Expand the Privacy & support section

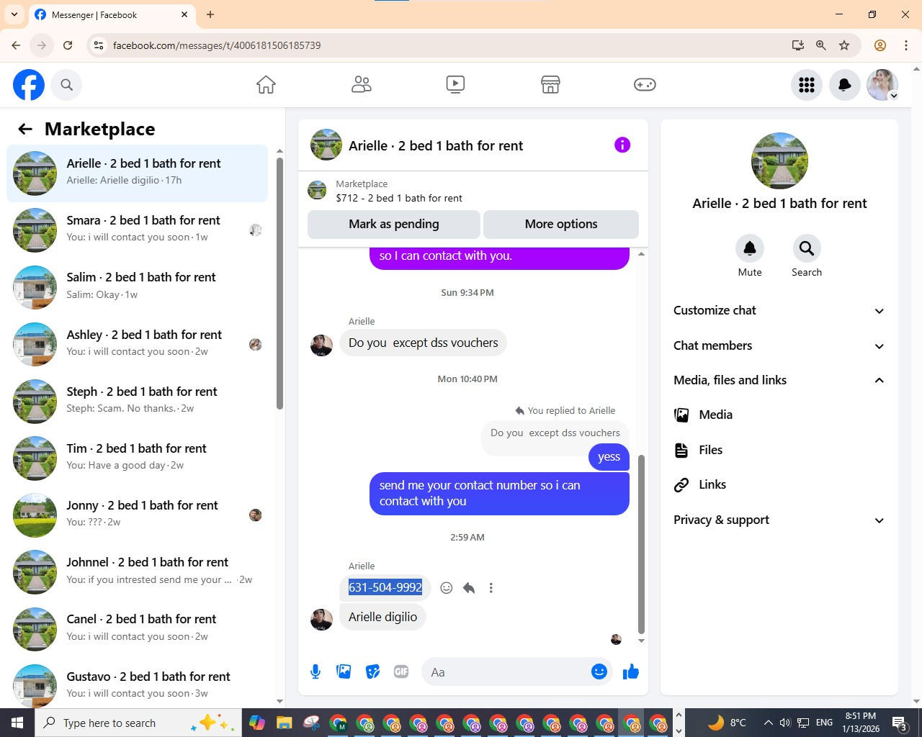point(779,520)
